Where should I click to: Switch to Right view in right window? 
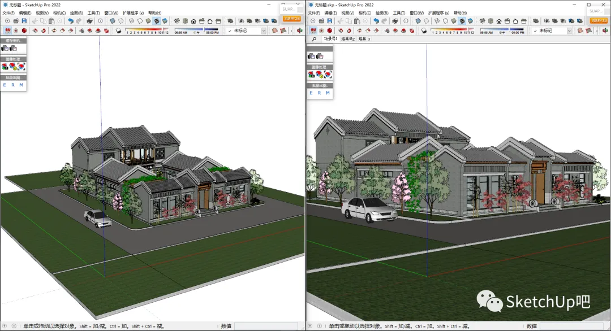tap(507, 21)
